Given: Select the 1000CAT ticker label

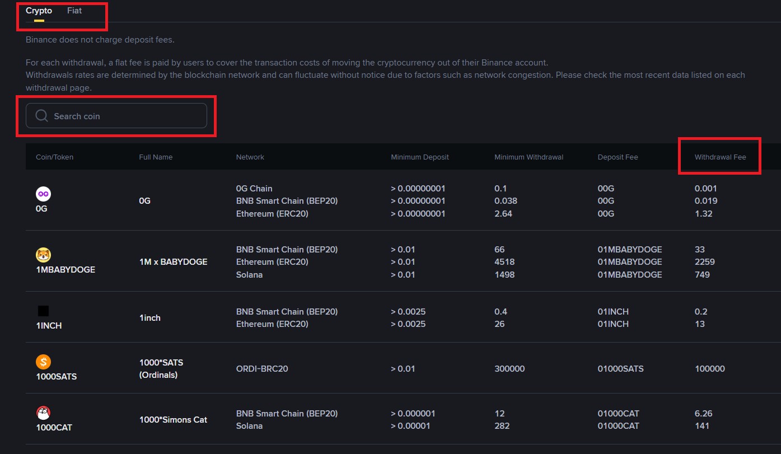Looking at the screenshot, I should point(54,428).
